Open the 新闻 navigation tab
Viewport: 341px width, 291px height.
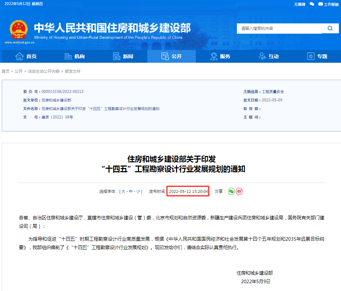[123, 56]
